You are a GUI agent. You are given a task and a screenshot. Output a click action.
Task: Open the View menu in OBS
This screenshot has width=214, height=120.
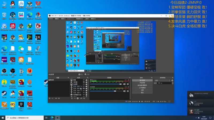coord(63,19)
